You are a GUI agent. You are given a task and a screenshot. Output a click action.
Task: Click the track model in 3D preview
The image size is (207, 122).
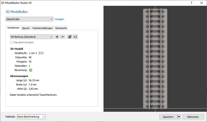pyautogui.click(x=155, y=59)
